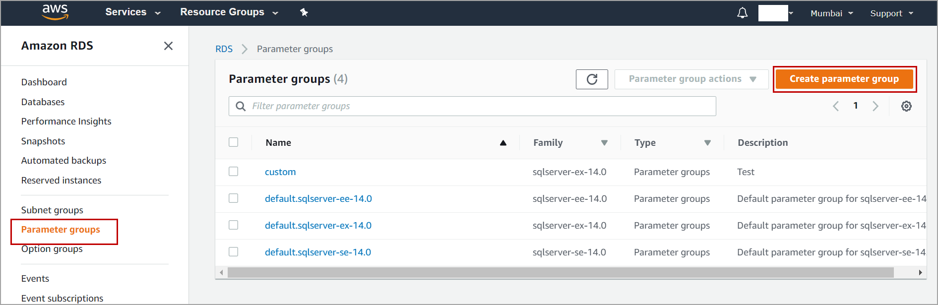Open Databases from the sidebar

point(43,102)
